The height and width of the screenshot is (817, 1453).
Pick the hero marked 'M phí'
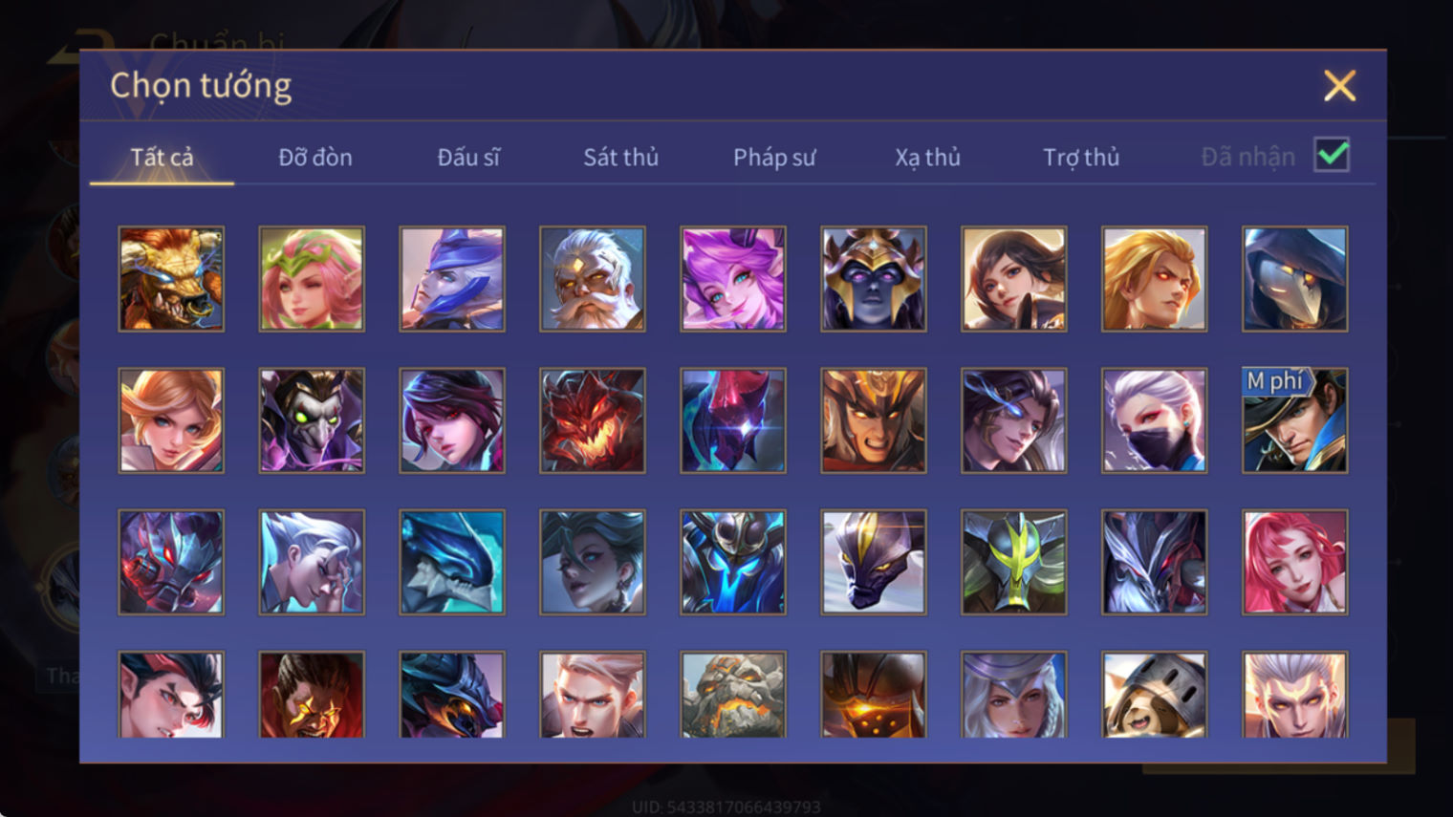(1294, 420)
